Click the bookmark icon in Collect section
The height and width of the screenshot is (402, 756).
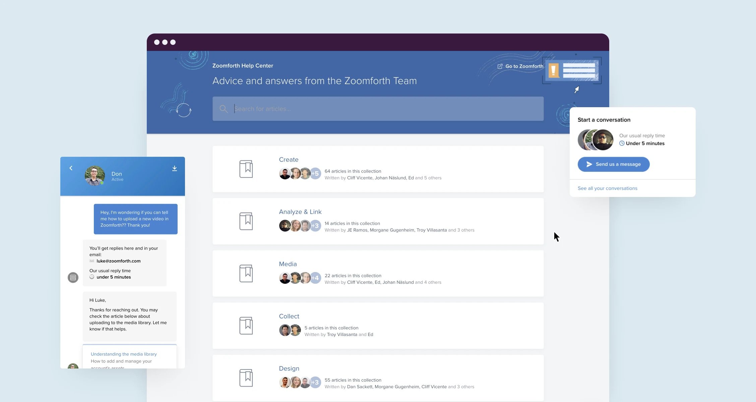[246, 325]
